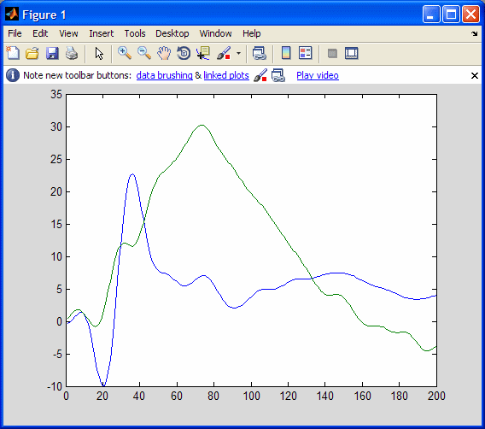Save the figure using the floppy disk icon
Viewport: 485px width, 429px height.
point(52,53)
